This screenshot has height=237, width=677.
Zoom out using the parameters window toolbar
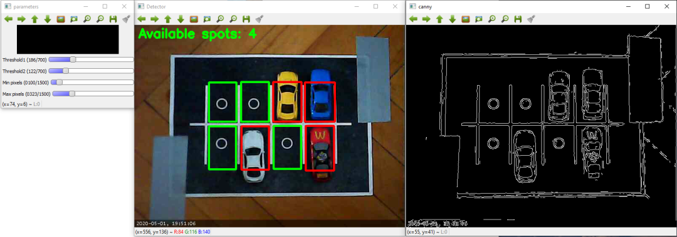100,19
